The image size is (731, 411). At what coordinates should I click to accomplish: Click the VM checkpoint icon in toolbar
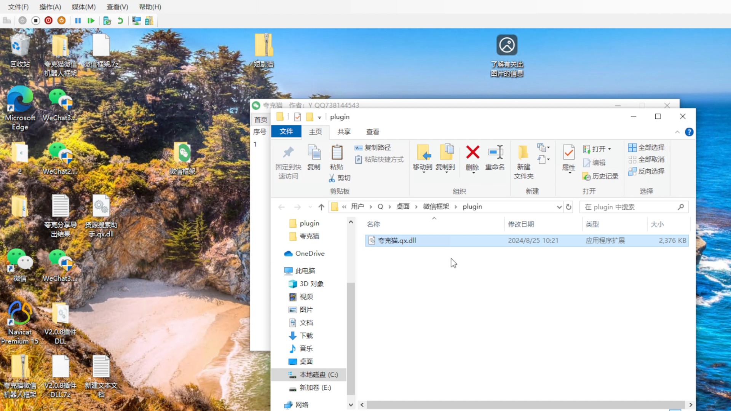point(107,21)
